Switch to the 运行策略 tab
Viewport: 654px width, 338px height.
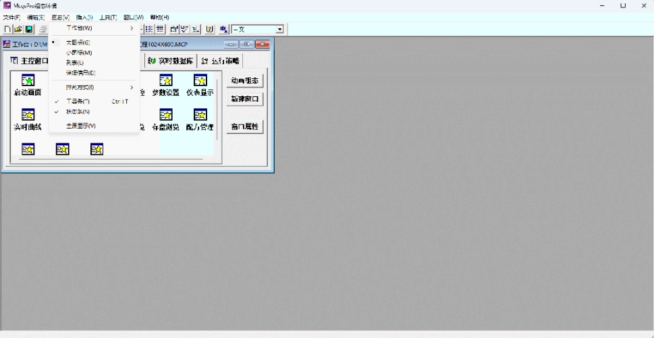[x=220, y=61]
